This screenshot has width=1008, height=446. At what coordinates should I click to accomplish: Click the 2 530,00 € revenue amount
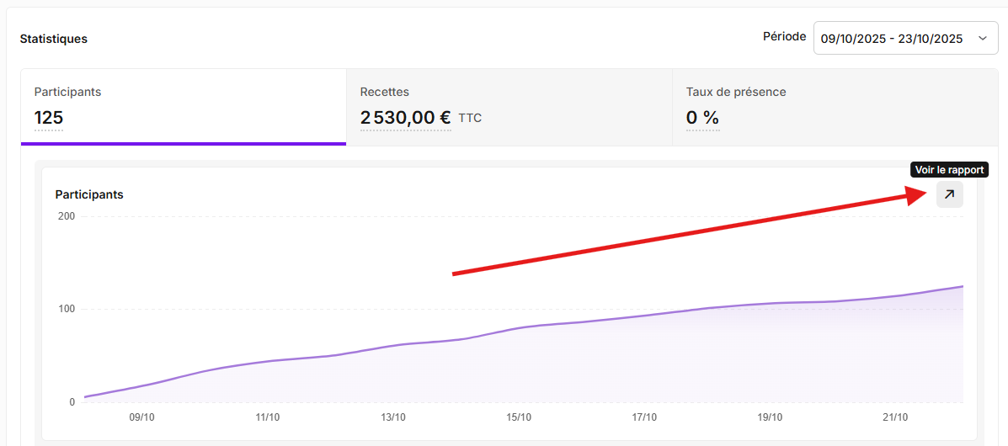(x=406, y=119)
